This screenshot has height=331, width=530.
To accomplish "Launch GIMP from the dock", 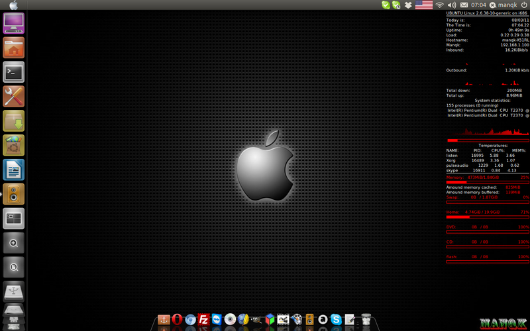I will point(256,320).
